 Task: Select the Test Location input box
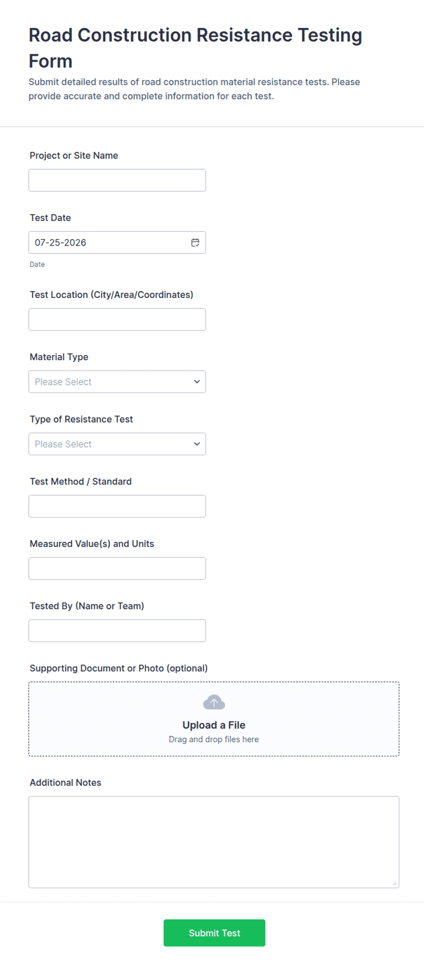coord(117,320)
